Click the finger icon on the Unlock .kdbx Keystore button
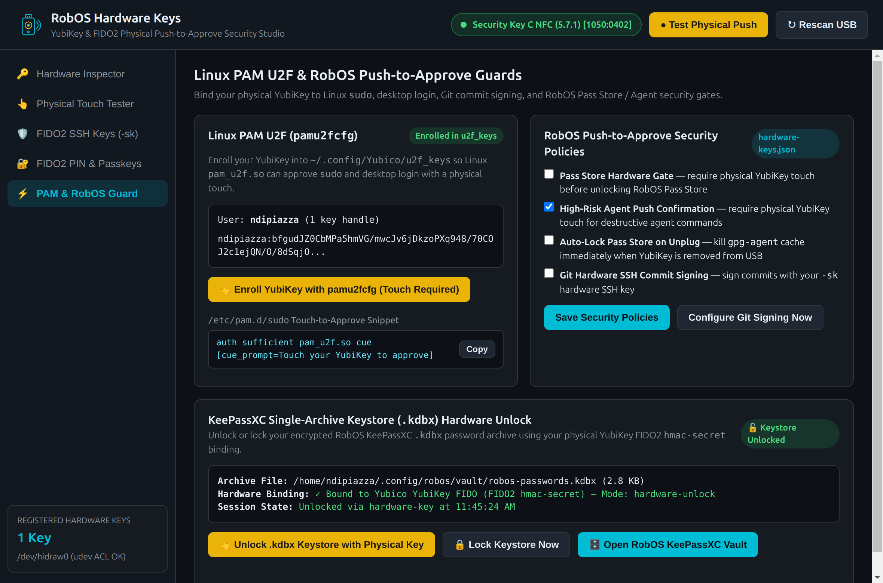This screenshot has height=583, width=883. tap(225, 545)
